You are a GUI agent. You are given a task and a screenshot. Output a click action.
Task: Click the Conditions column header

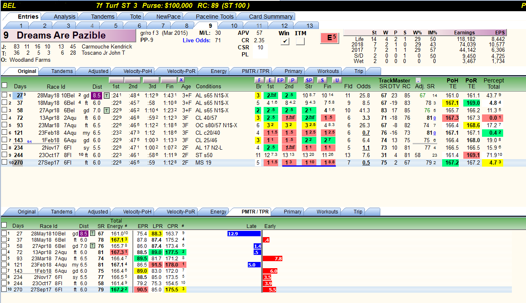pos(208,86)
